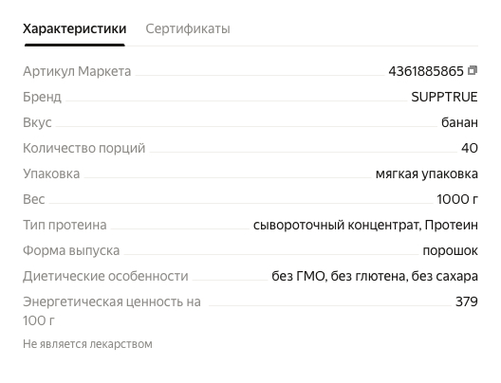This screenshot has width=501, height=383.
Task: Click the Диетические особенности label
Action: (105, 276)
